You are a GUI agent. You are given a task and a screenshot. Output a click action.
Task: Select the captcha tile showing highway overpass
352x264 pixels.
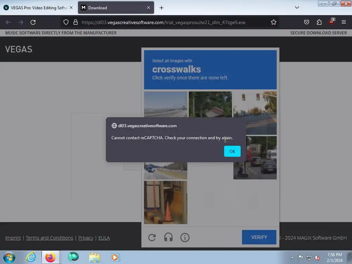point(166,104)
